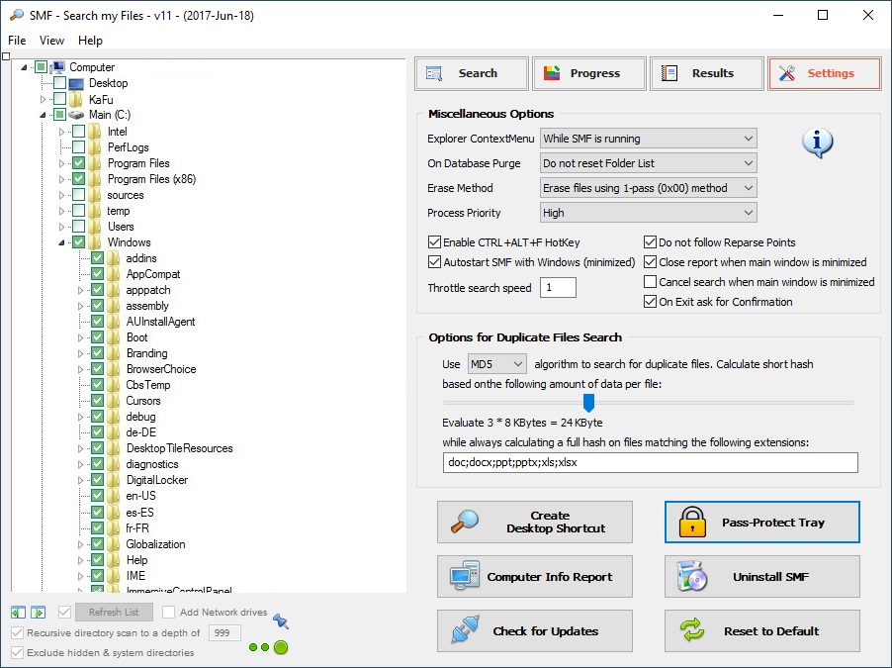This screenshot has width=892, height=668.
Task: Open the Erase Method dropdown
Action: [x=649, y=188]
